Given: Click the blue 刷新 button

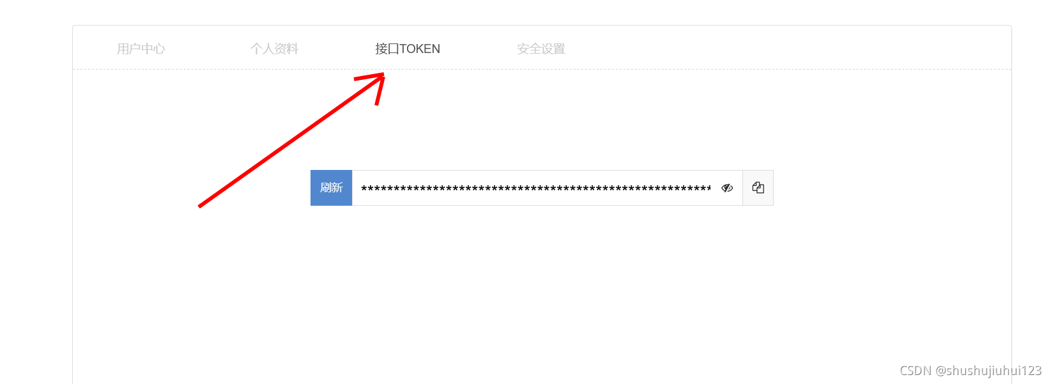Looking at the screenshot, I should tap(331, 188).
